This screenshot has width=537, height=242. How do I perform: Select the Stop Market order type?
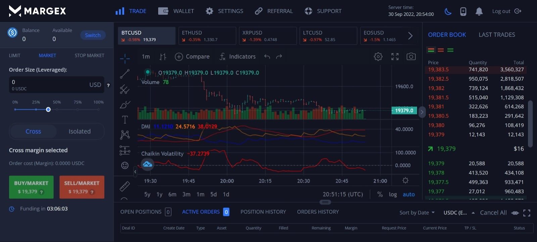pyautogui.click(x=89, y=56)
